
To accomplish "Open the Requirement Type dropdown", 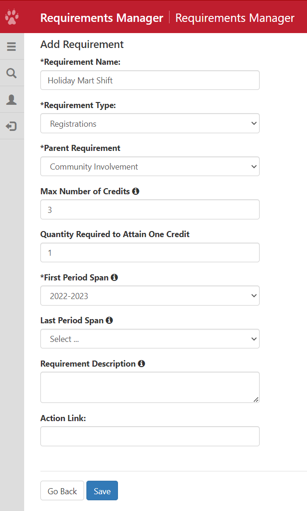I will pyautogui.click(x=150, y=123).
